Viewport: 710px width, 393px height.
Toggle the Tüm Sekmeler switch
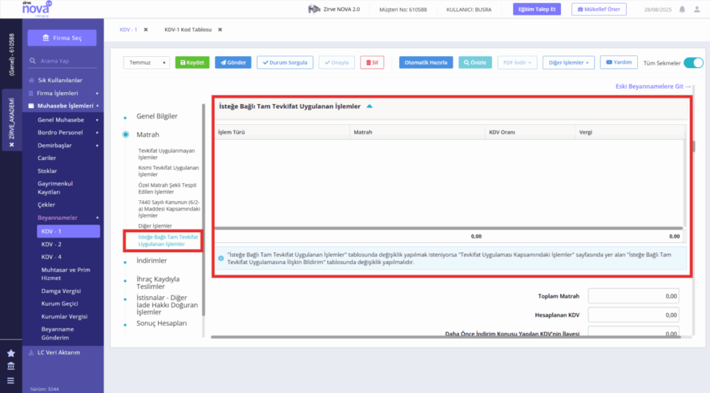point(693,63)
